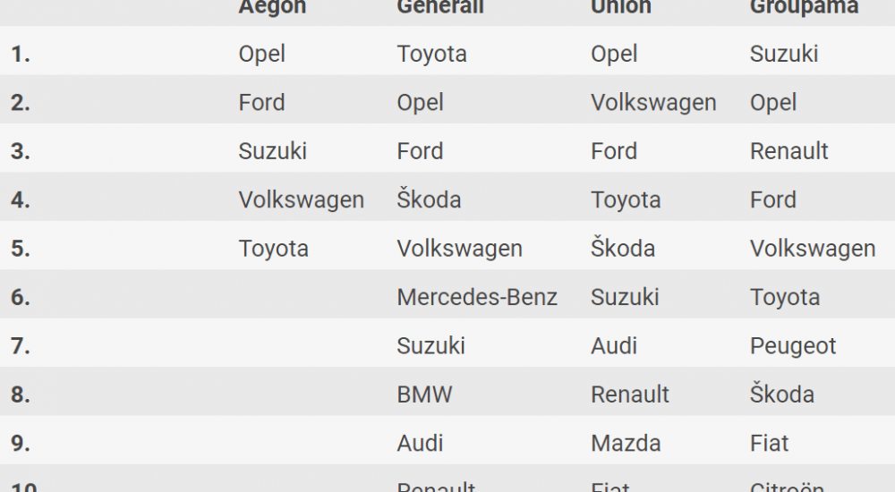Click Volkswagen in the Union column

[x=653, y=103]
